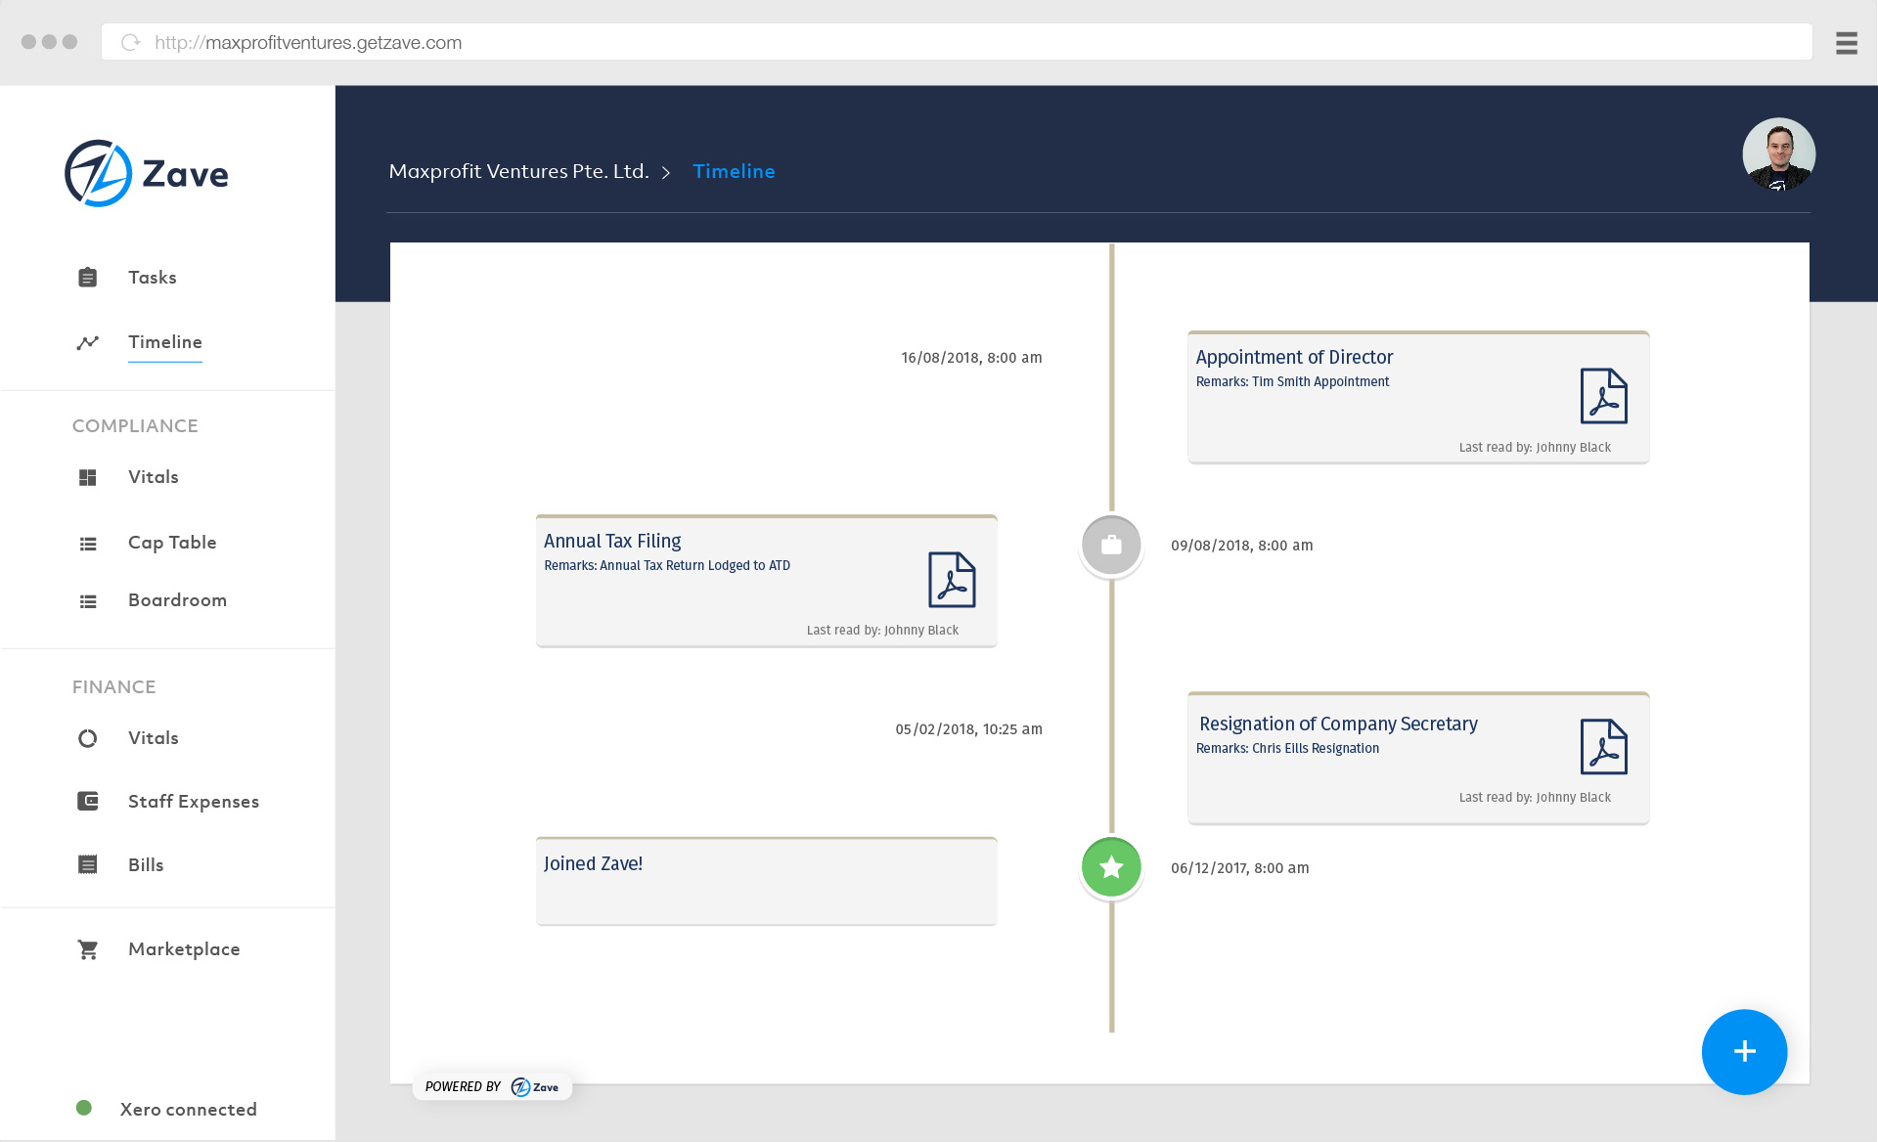Click the green Xero status dot

pyautogui.click(x=84, y=1108)
